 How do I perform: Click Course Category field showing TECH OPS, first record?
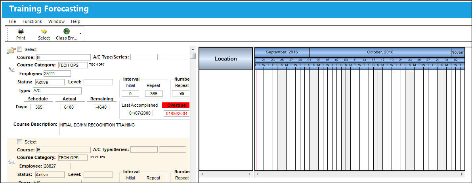point(73,65)
